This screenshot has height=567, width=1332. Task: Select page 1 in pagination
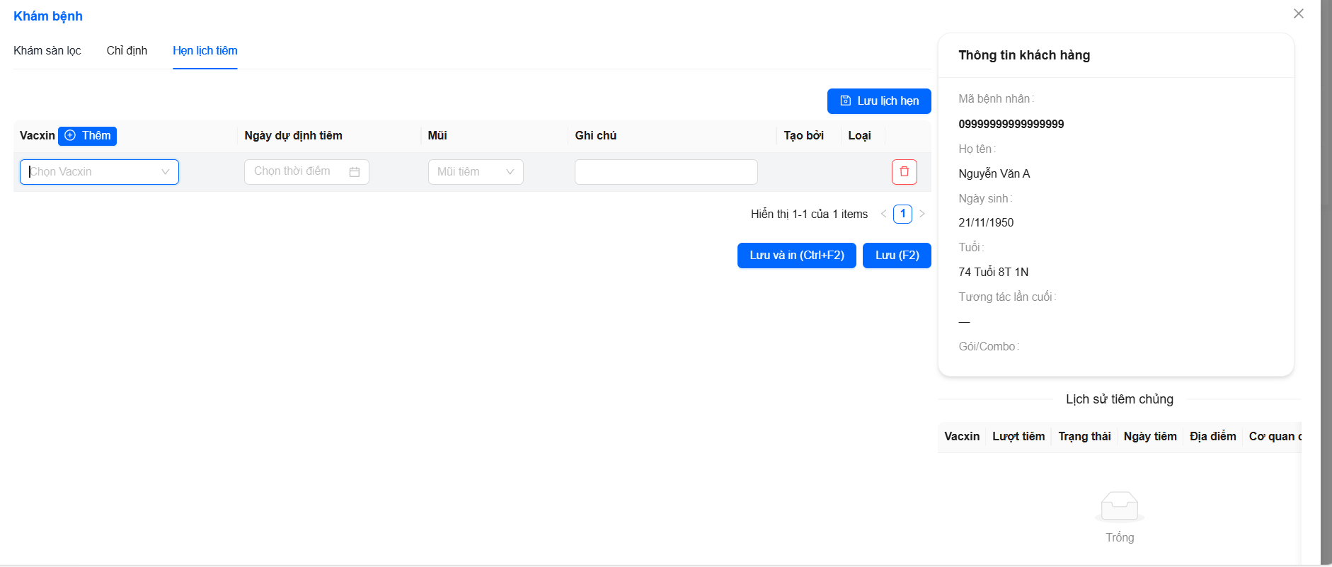(x=902, y=214)
